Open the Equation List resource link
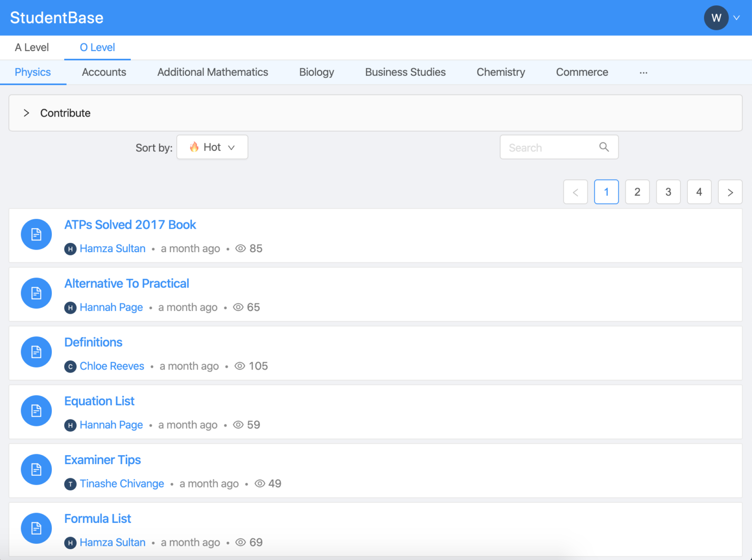752x560 pixels. point(99,401)
